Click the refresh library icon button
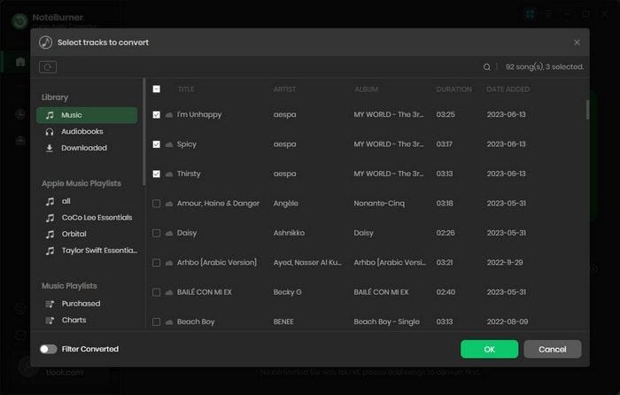The image size is (620, 395). pyautogui.click(x=48, y=67)
